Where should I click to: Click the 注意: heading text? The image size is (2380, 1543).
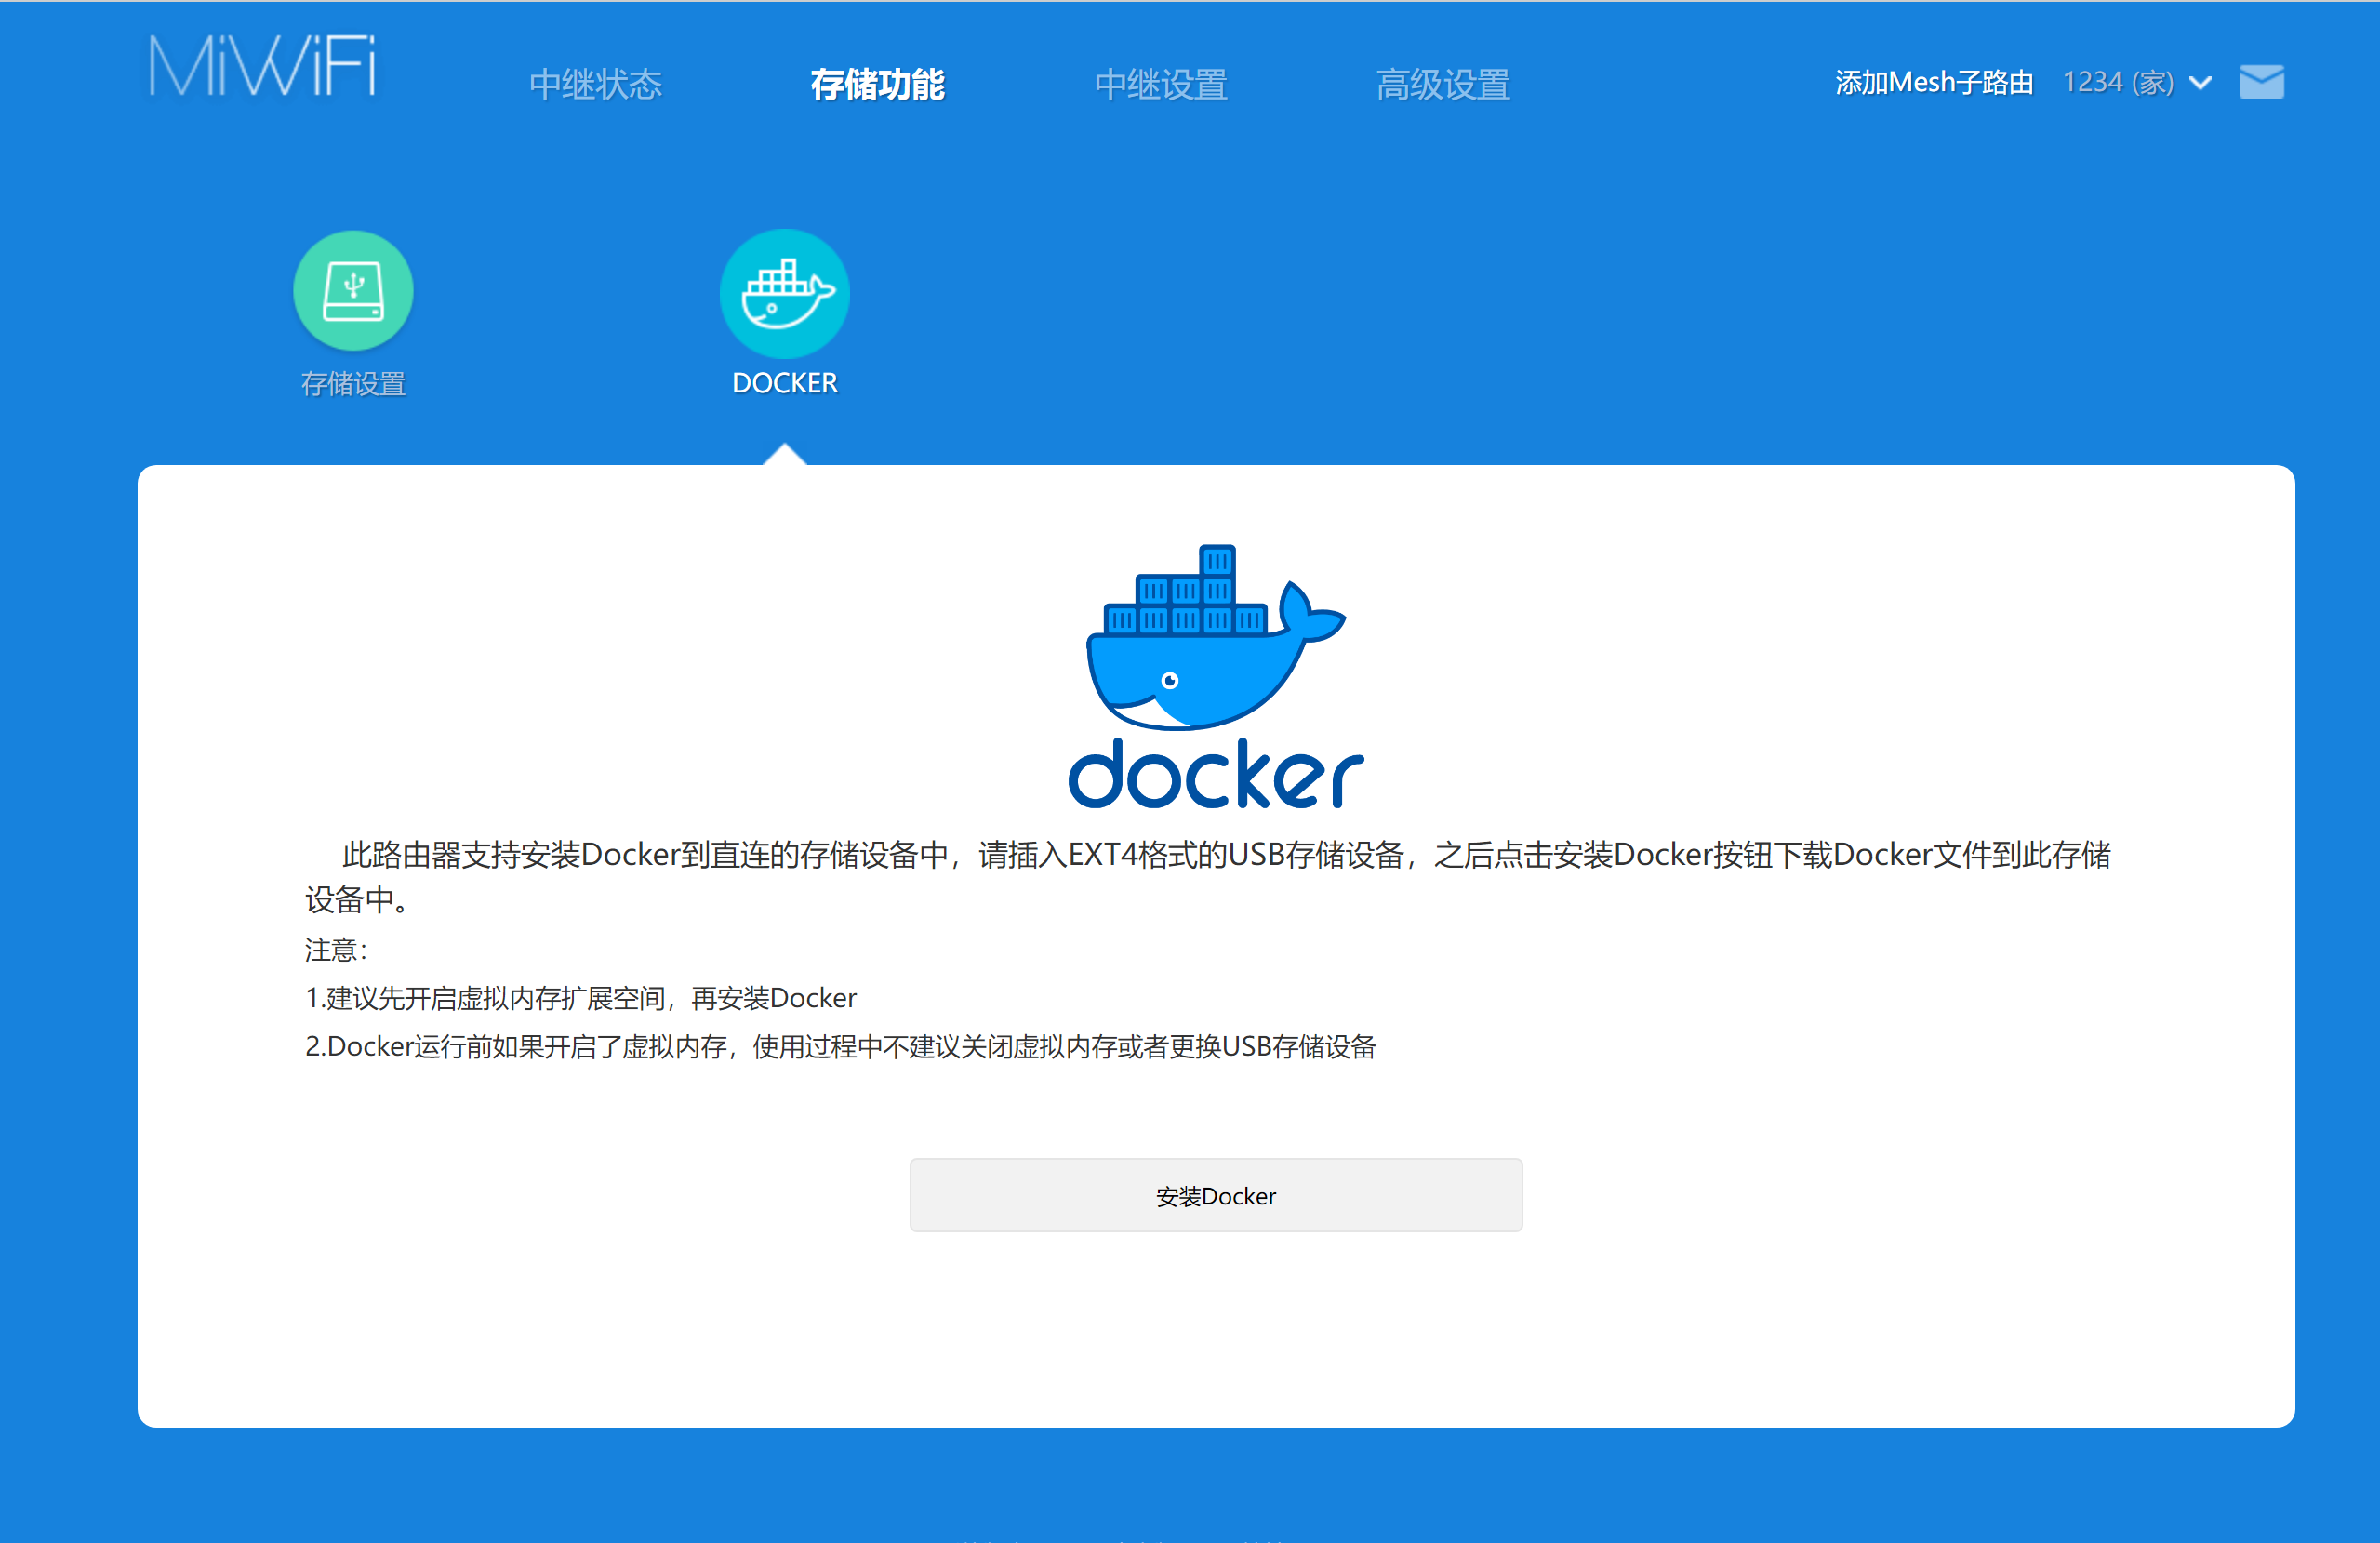pyautogui.click(x=336, y=950)
